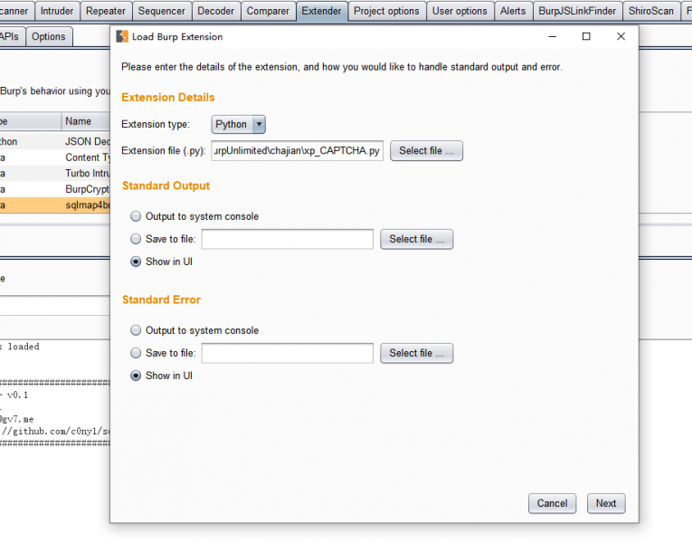Open the Decoder tab
Viewport: 692px width, 543px height.
215,11
